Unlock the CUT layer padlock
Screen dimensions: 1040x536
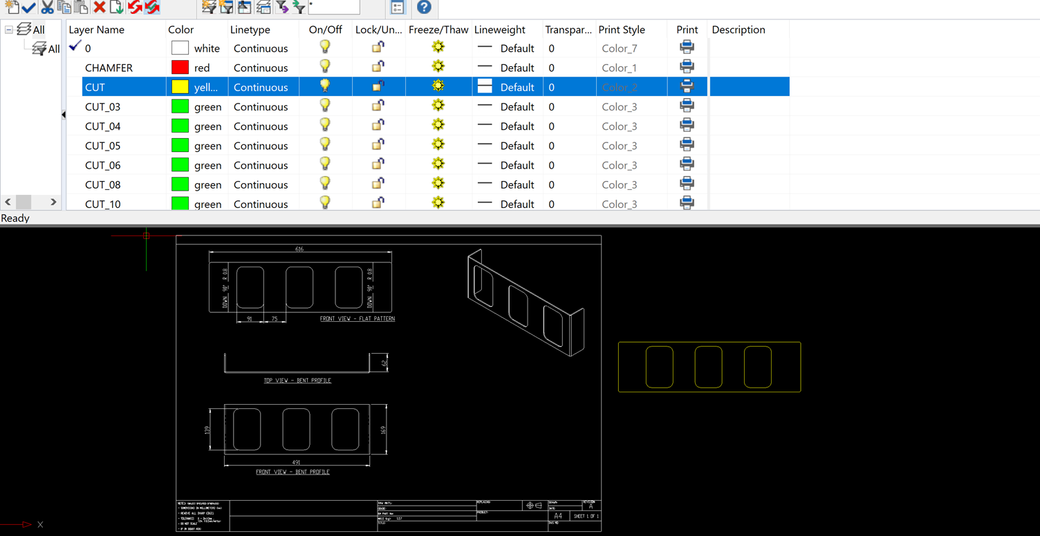tap(378, 85)
